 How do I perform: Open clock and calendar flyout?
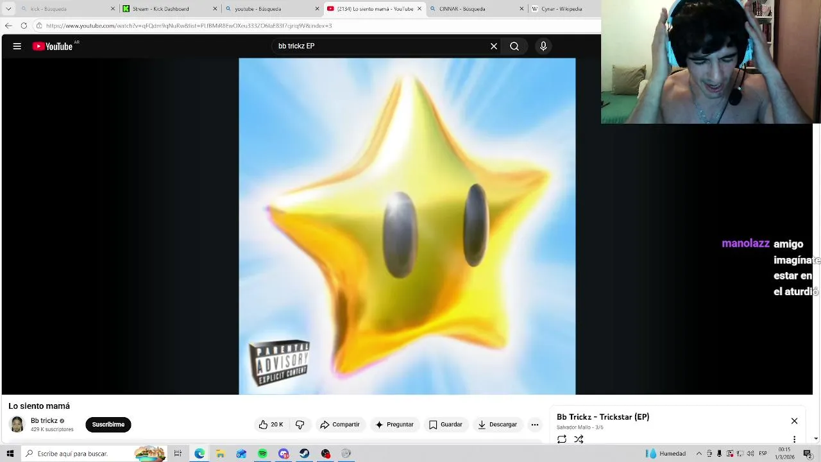coord(784,454)
